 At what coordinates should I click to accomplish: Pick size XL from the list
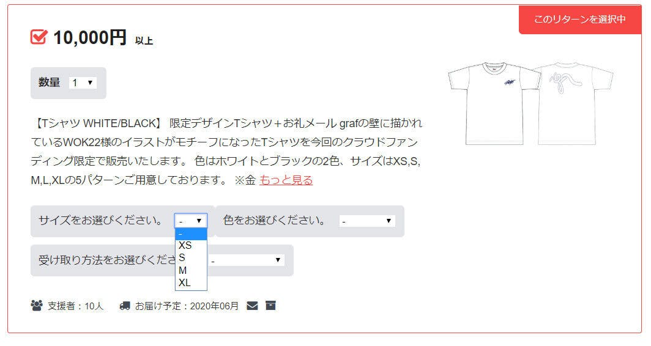coord(185,282)
